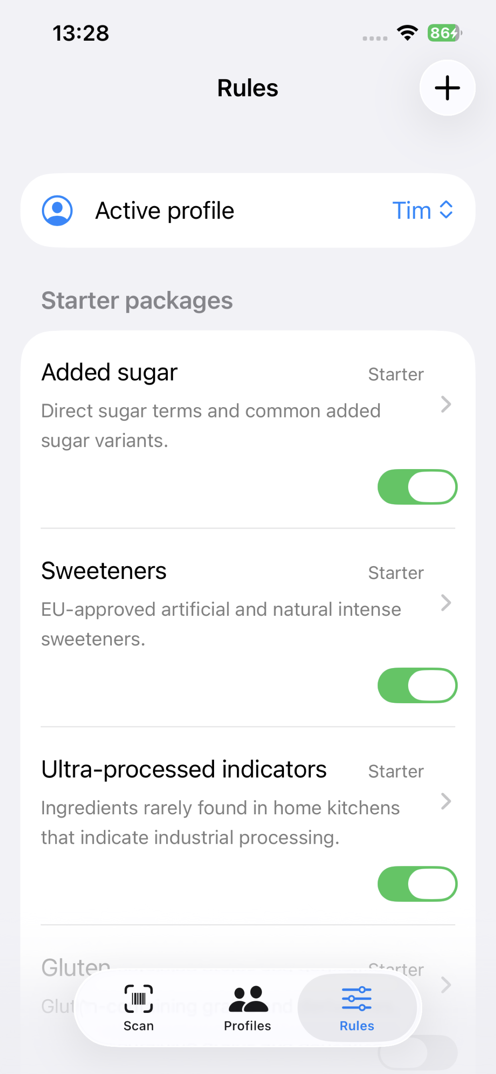Open the Sweeteners package title
The width and height of the screenshot is (496, 1074).
coord(104,571)
